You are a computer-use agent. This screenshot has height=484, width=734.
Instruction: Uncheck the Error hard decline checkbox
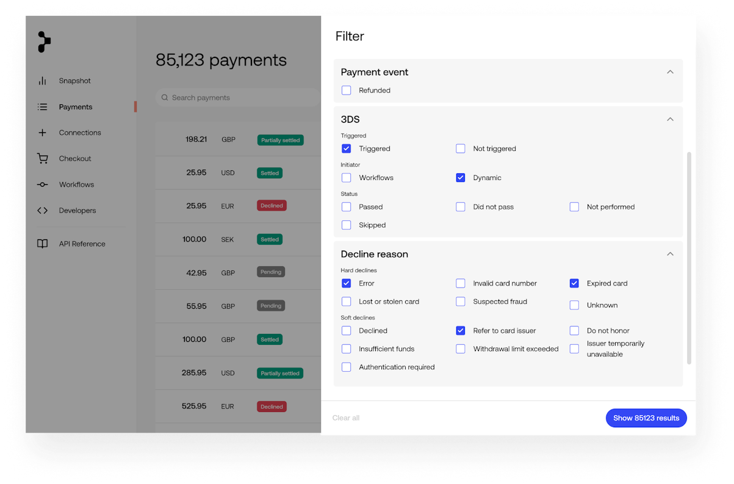click(x=347, y=283)
